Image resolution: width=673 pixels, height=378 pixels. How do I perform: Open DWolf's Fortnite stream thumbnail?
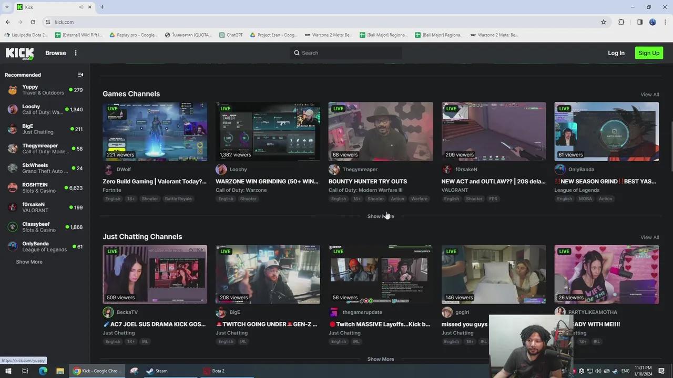[x=155, y=131]
